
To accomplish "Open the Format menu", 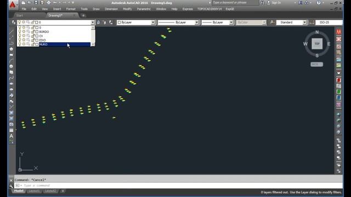I will point(71,9).
